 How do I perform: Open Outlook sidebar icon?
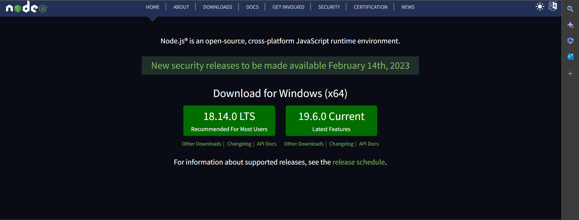pyautogui.click(x=570, y=57)
